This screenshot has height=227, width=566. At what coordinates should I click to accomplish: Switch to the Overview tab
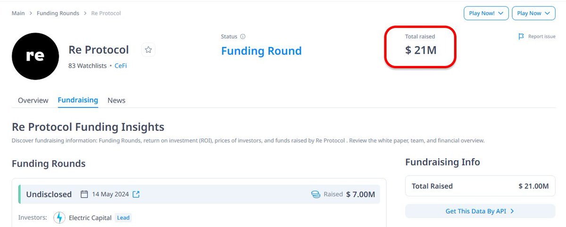(33, 100)
